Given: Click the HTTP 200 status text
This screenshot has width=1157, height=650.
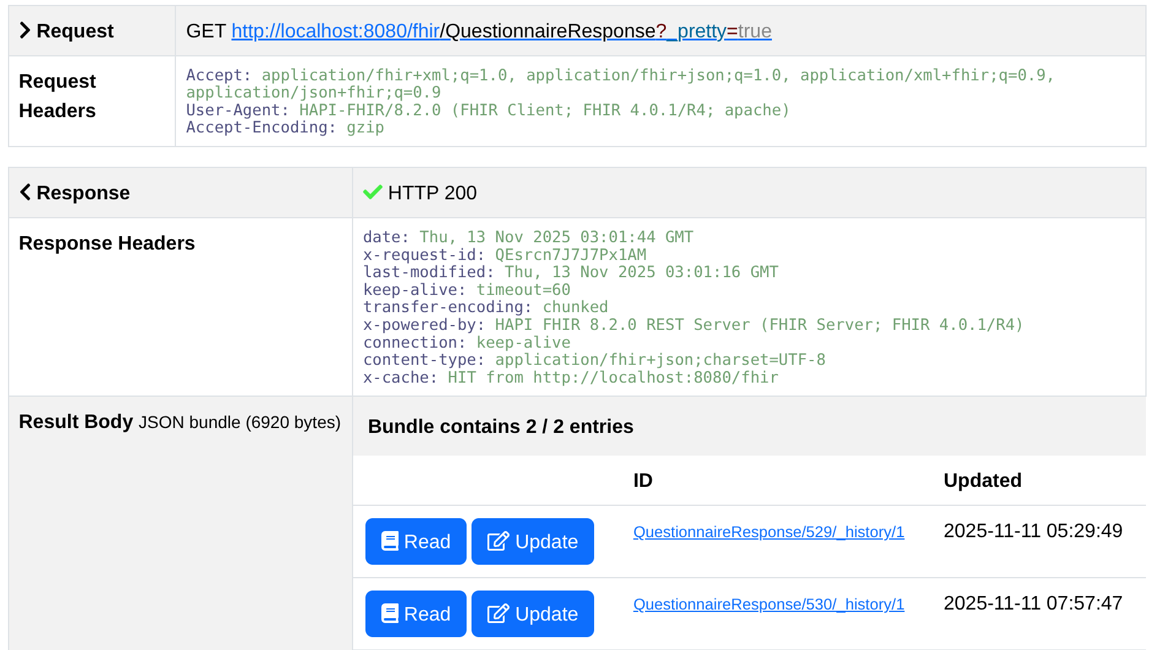Looking at the screenshot, I should point(432,193).
